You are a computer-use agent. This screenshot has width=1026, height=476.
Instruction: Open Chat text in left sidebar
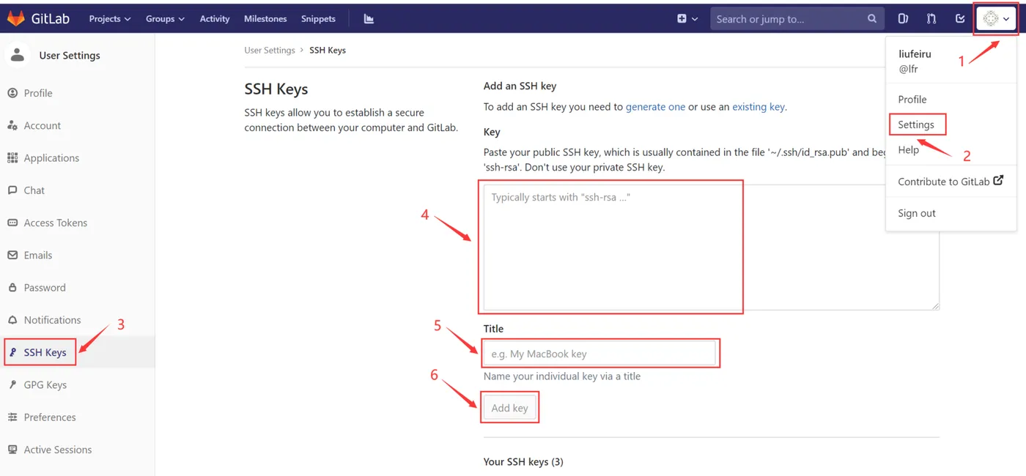tap(34, 190)
